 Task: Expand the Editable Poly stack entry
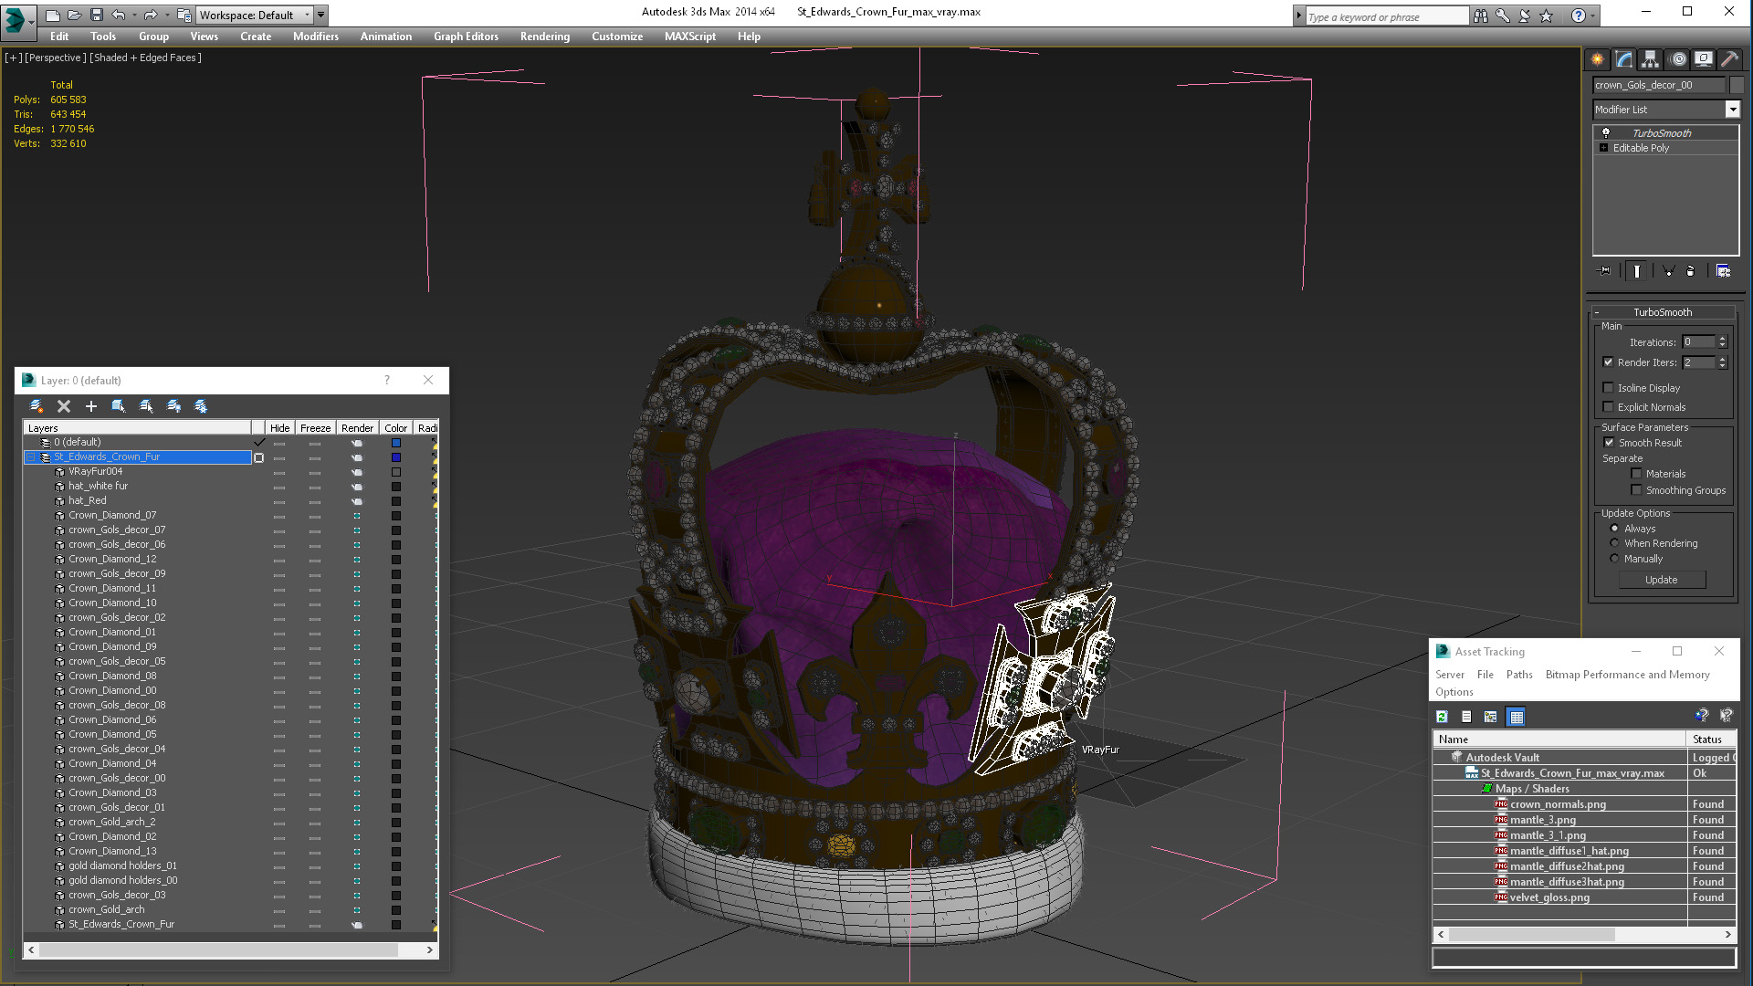click(1603, 148)
